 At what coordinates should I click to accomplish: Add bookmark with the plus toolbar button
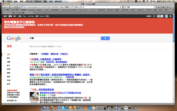(x=19, y=7)
